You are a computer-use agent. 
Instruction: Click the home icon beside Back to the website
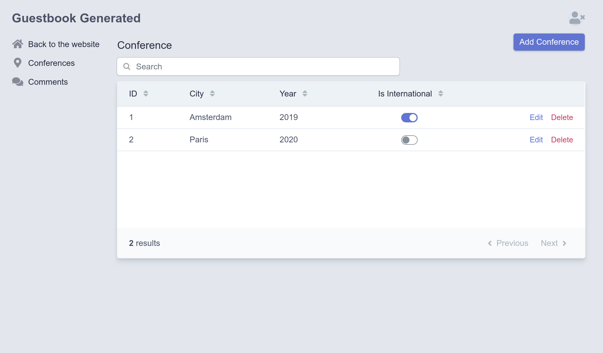18,44
